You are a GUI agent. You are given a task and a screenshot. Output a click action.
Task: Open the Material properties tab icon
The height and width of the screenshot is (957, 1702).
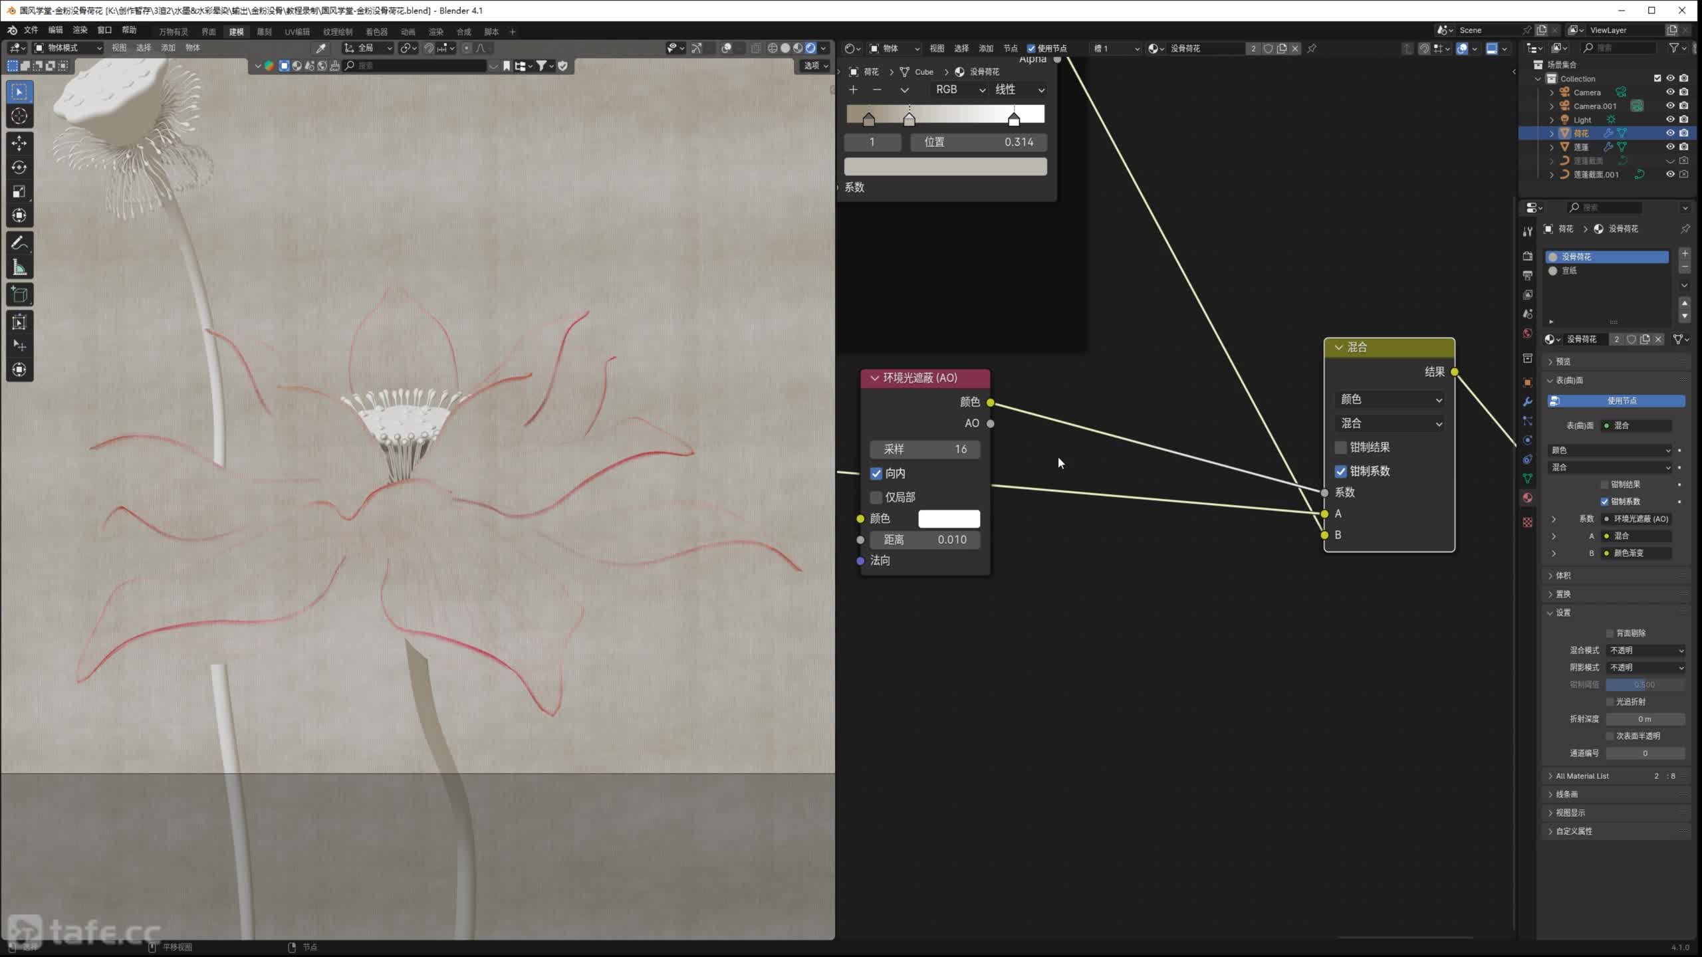(1527, 498)
